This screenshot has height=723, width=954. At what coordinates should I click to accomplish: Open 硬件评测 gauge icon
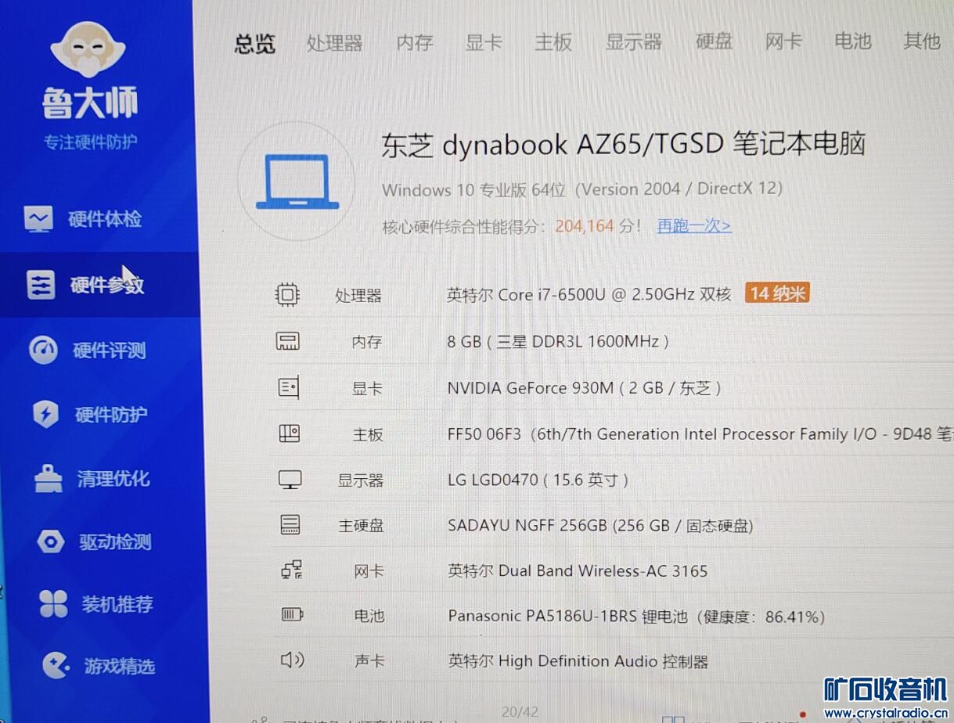43,350
